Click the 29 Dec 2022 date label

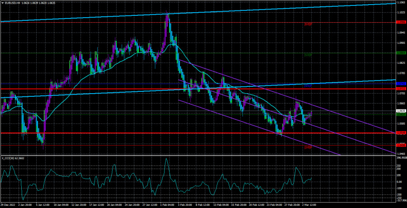point(7,205)
